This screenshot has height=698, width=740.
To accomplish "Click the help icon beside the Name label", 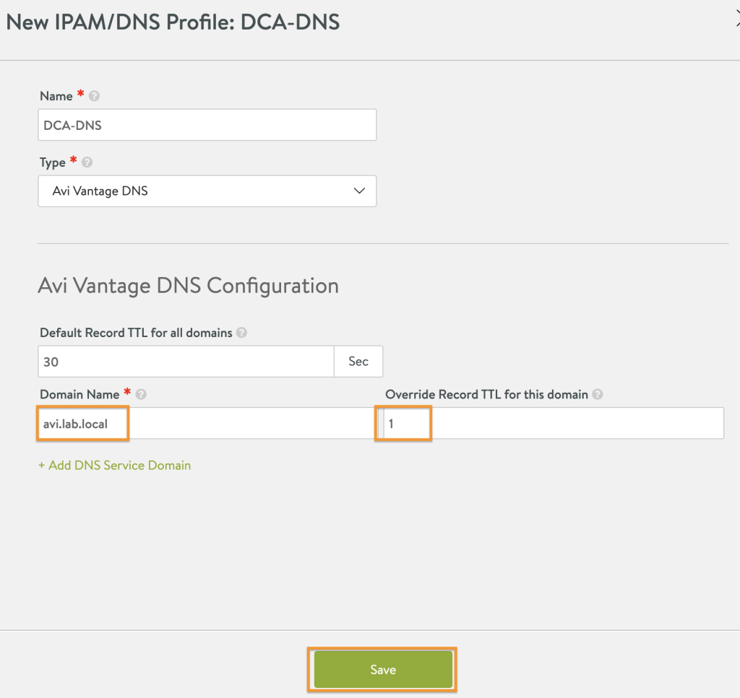I will coord(94,96).
